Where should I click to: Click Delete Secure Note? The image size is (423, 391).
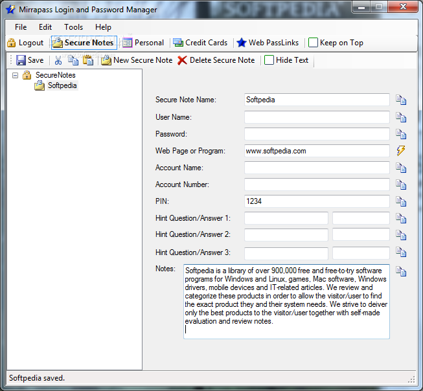tap(216, 60)
